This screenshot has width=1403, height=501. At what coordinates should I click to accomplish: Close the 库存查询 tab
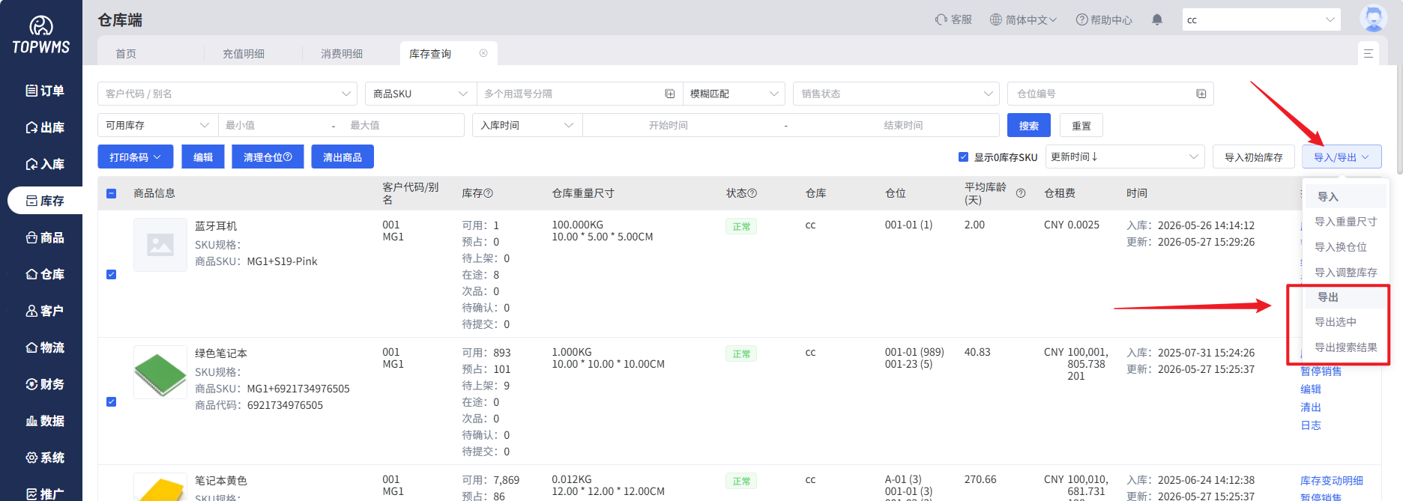pos(483,53)
